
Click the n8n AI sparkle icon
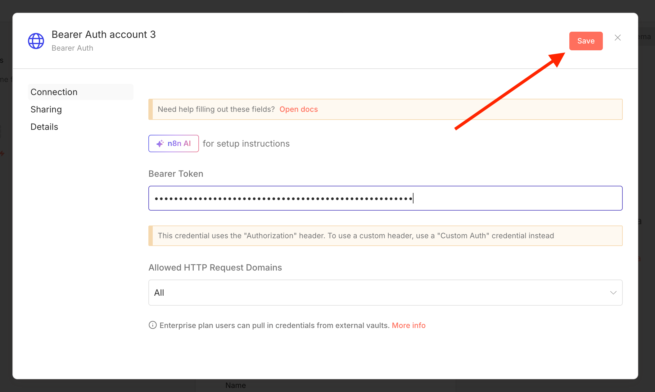[x=160, y=144]
